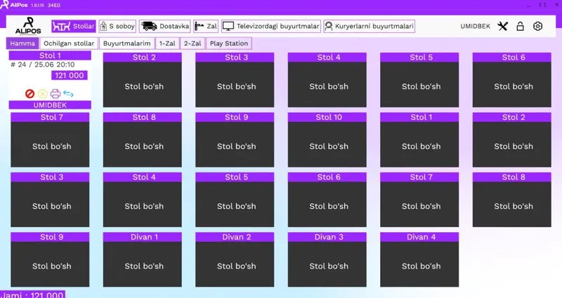Switch to the Ochilgan stollar tab
Image resolution: width=562 pixels, height=298 pixels.
click(69, 43)
